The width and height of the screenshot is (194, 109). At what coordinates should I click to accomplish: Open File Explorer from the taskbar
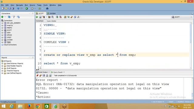20,106
